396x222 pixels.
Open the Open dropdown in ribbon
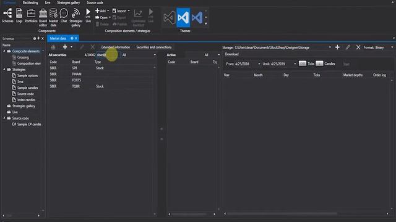click(103, 17)
